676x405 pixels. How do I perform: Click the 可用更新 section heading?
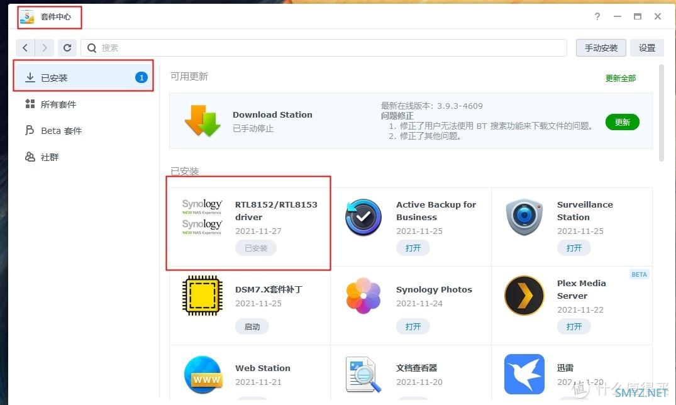point(189,76)
